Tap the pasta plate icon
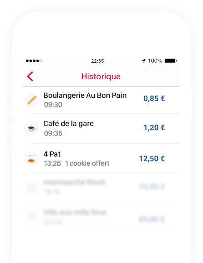Viewport: 203px width, 263px height. (32, 158)
